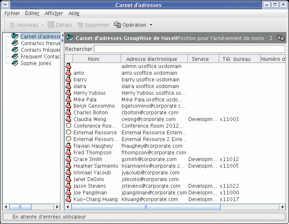
Task: Click the Détails toolbar button
Action: tap(60, 25)
